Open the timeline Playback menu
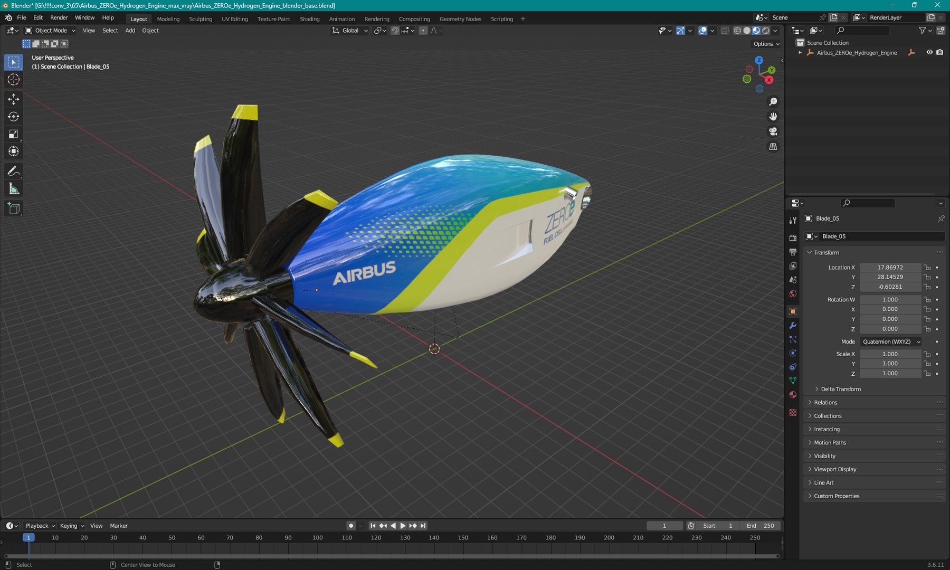 40,526
